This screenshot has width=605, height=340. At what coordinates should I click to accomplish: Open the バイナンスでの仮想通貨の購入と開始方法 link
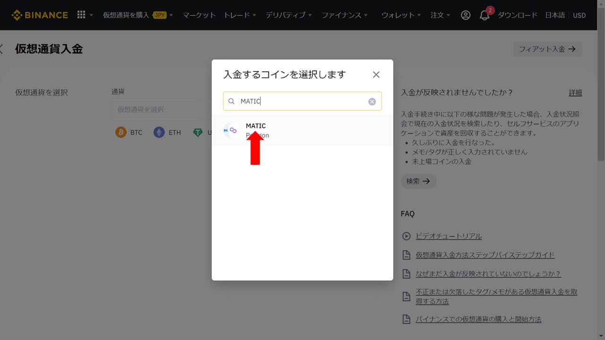478,319
